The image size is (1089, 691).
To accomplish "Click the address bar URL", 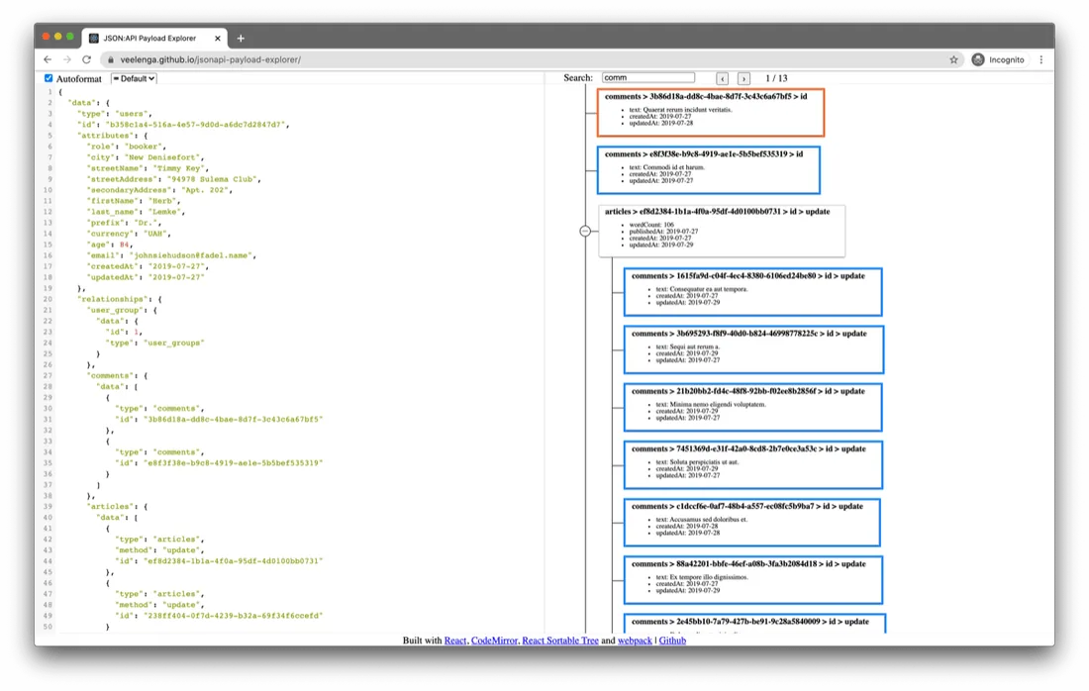I will 211,59.
